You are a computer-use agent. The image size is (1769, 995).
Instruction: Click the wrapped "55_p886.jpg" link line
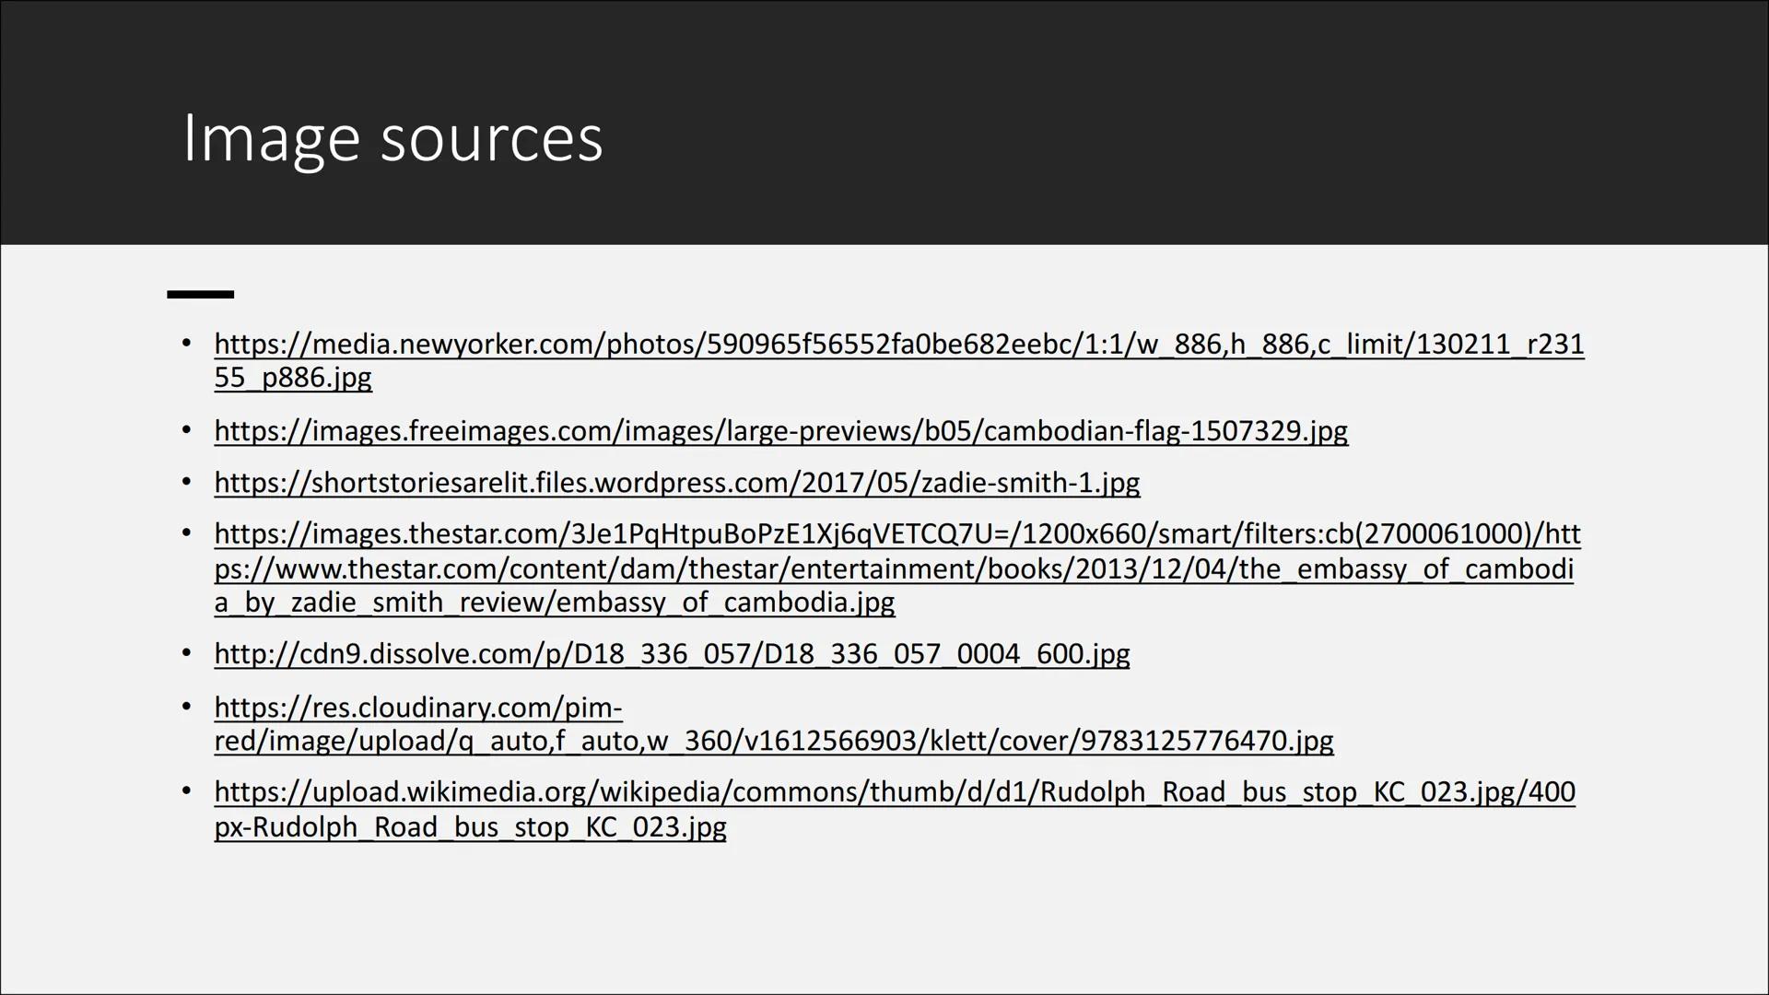[293, 378]
